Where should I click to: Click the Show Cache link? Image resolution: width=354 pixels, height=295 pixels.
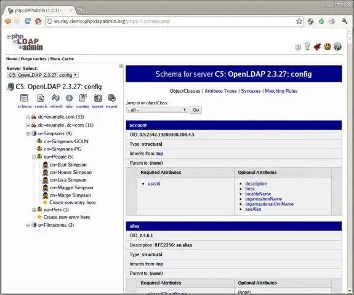click(x=62, y=59)
